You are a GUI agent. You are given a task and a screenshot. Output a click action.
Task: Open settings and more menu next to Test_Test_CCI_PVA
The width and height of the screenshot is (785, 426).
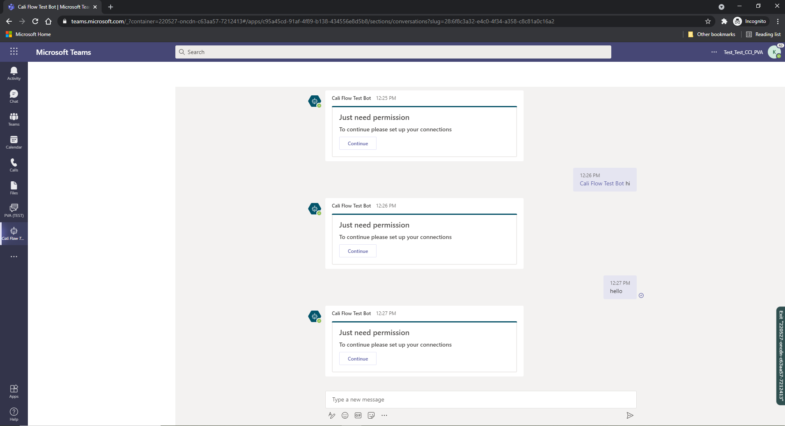point(713,52)
